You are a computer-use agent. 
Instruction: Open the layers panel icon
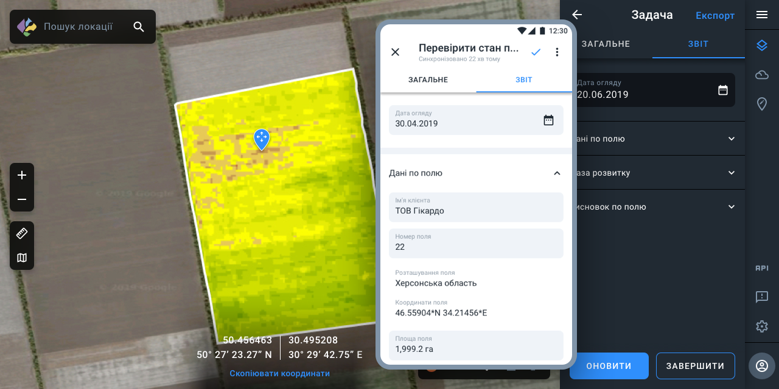pyautogui.click(x=762, y=46)
